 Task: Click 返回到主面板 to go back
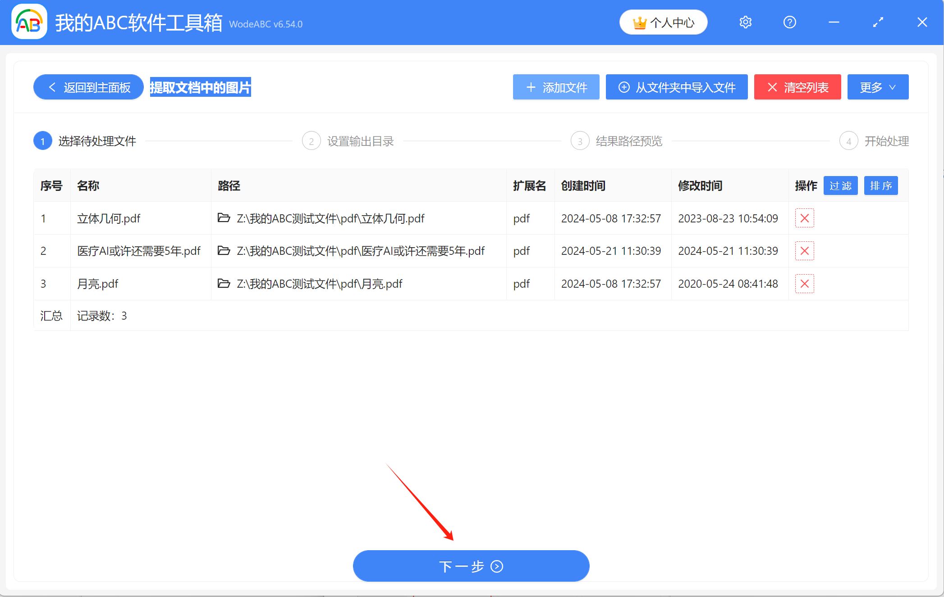click(x=88, y=87)
